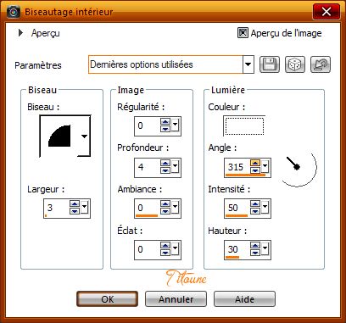The width and height of the screenshot is (346, 323).
Task: Confirm the bevel with the OK button
Action: [x=108, y=299]
